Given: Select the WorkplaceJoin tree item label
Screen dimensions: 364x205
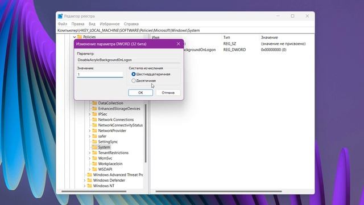Looking at the screenshot, I should 110,163.
